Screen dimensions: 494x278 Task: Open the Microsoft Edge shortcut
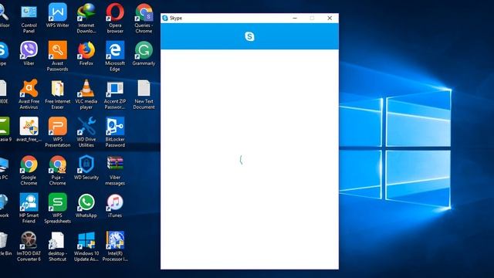[115, 50]
